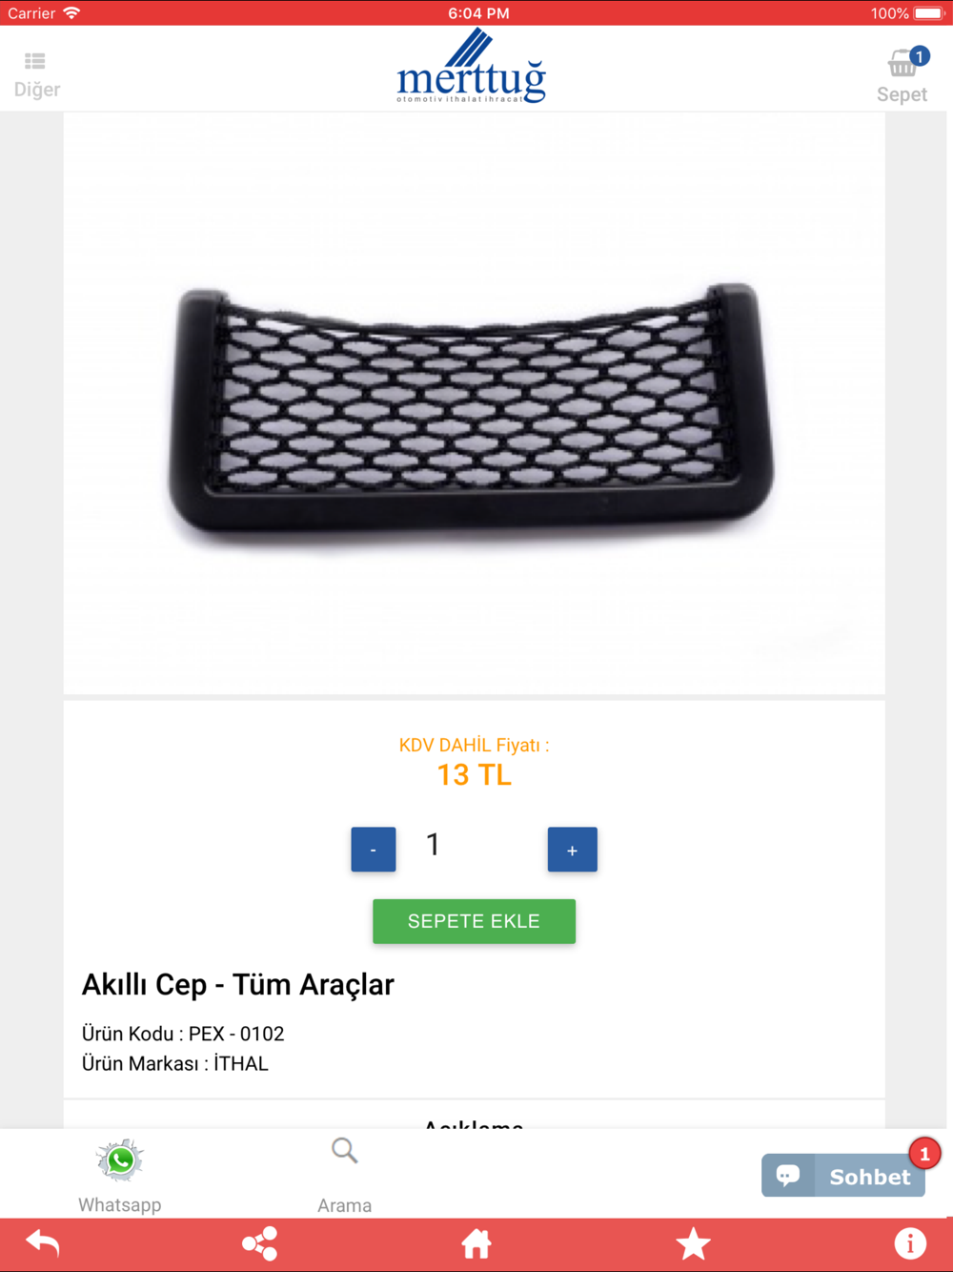This screenshot has height=1272, width=953.
Task: Add product to favorites star
Action: point(693,1243)
